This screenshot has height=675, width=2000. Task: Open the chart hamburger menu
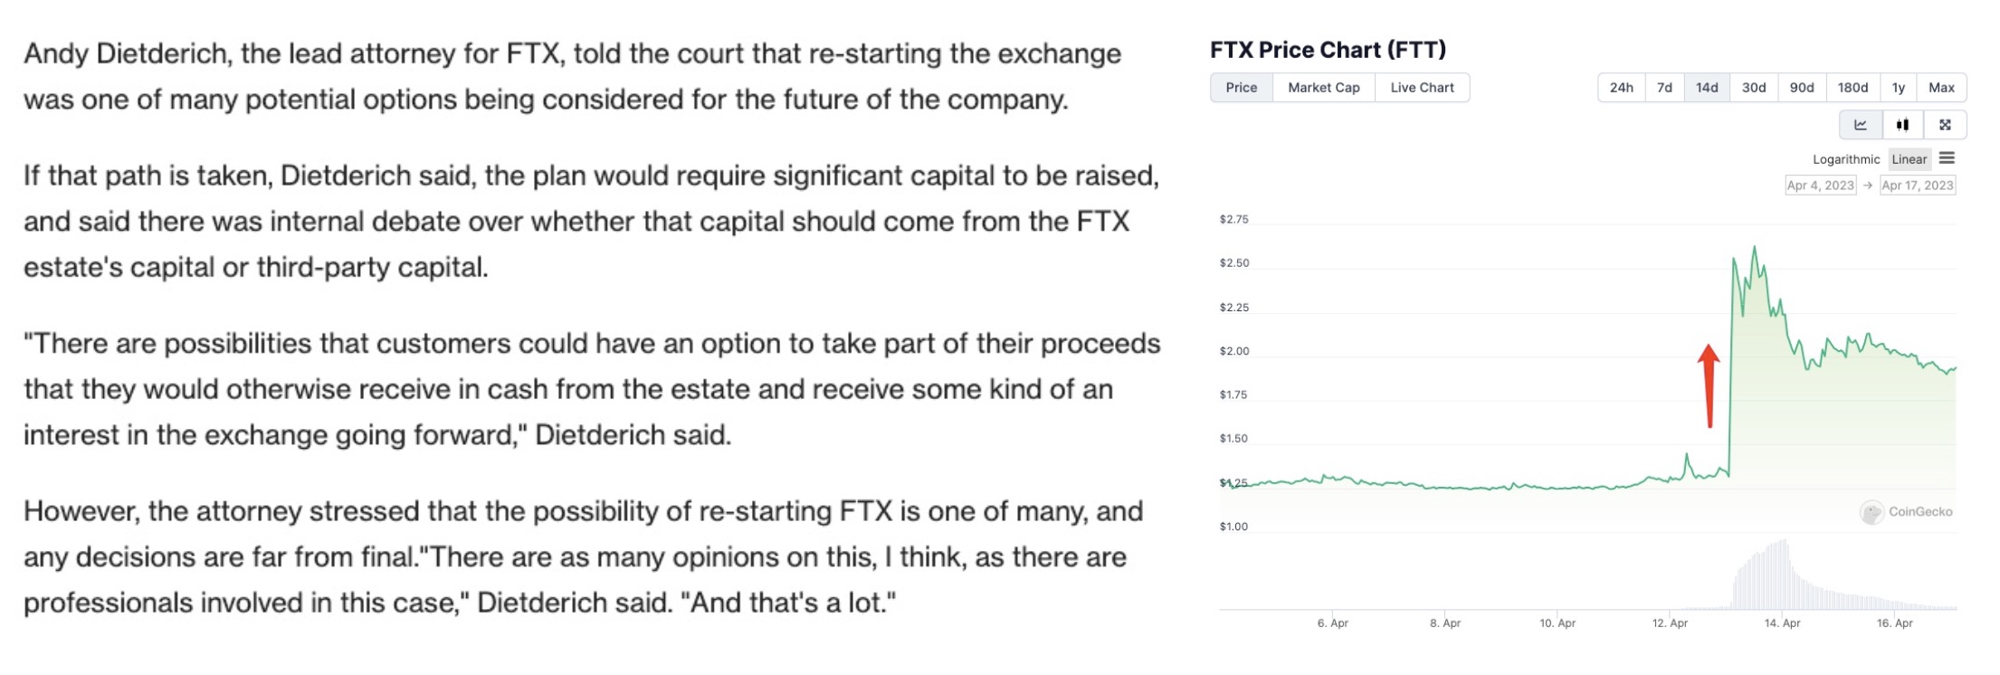[x=1948, y=158]
